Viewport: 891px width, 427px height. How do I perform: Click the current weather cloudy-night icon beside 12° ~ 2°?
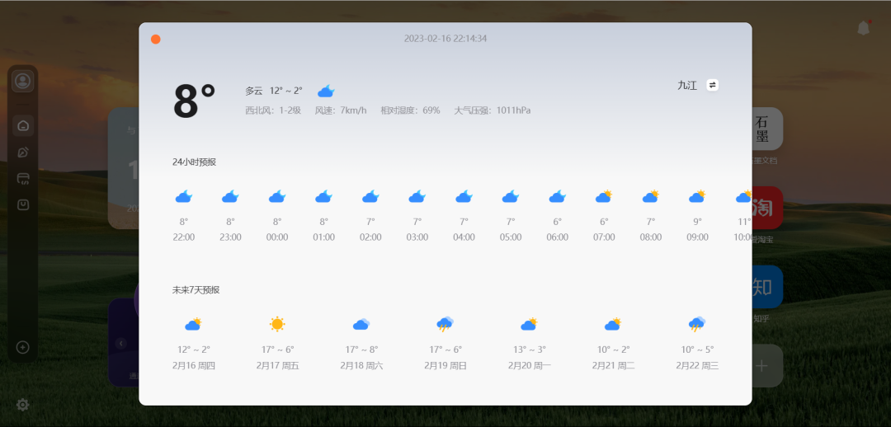(326, 91)
